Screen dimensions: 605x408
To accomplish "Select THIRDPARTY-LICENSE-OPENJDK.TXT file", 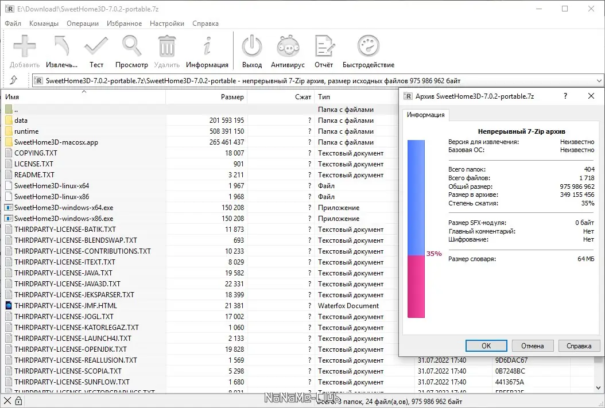I will [201, 349].
